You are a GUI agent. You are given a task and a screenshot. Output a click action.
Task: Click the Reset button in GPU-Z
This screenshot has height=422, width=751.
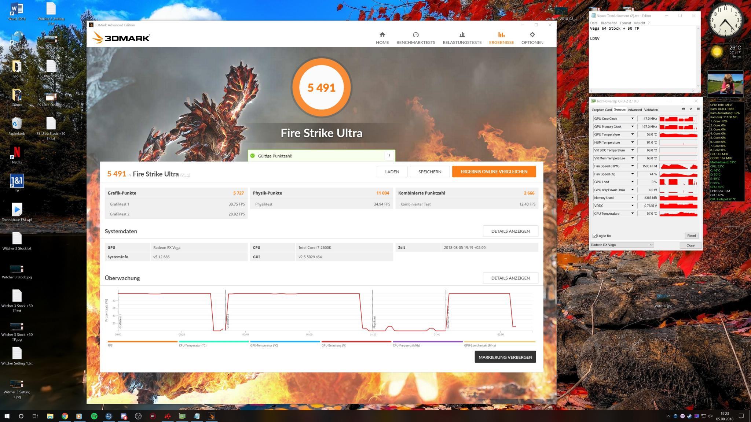tap(691, 236)
